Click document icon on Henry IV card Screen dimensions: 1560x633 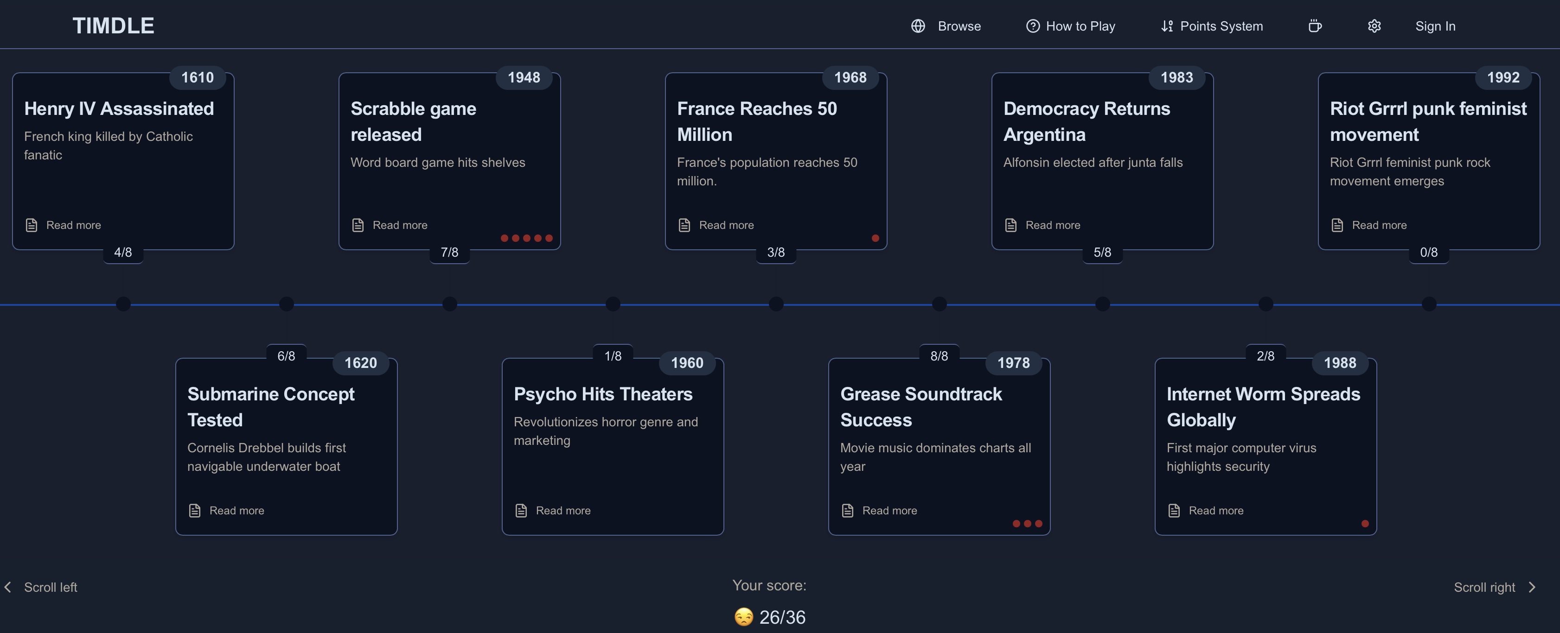tap(32, 225)
